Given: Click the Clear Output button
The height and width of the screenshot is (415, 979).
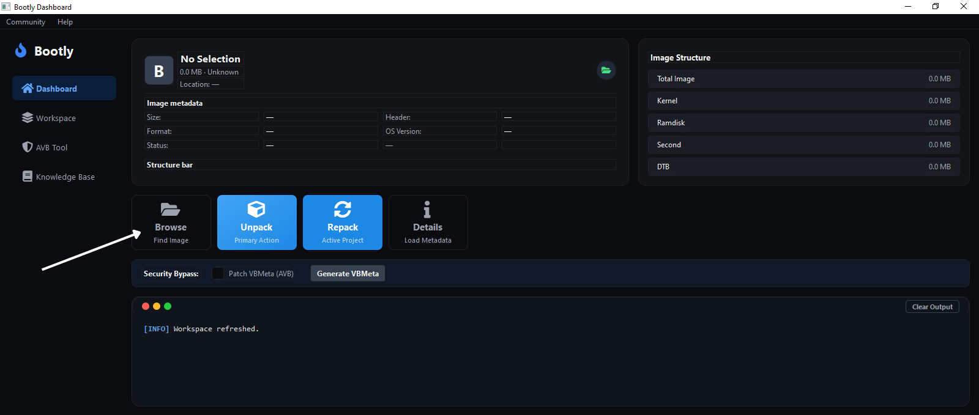Looking at the screenshot, I should 932,307.
